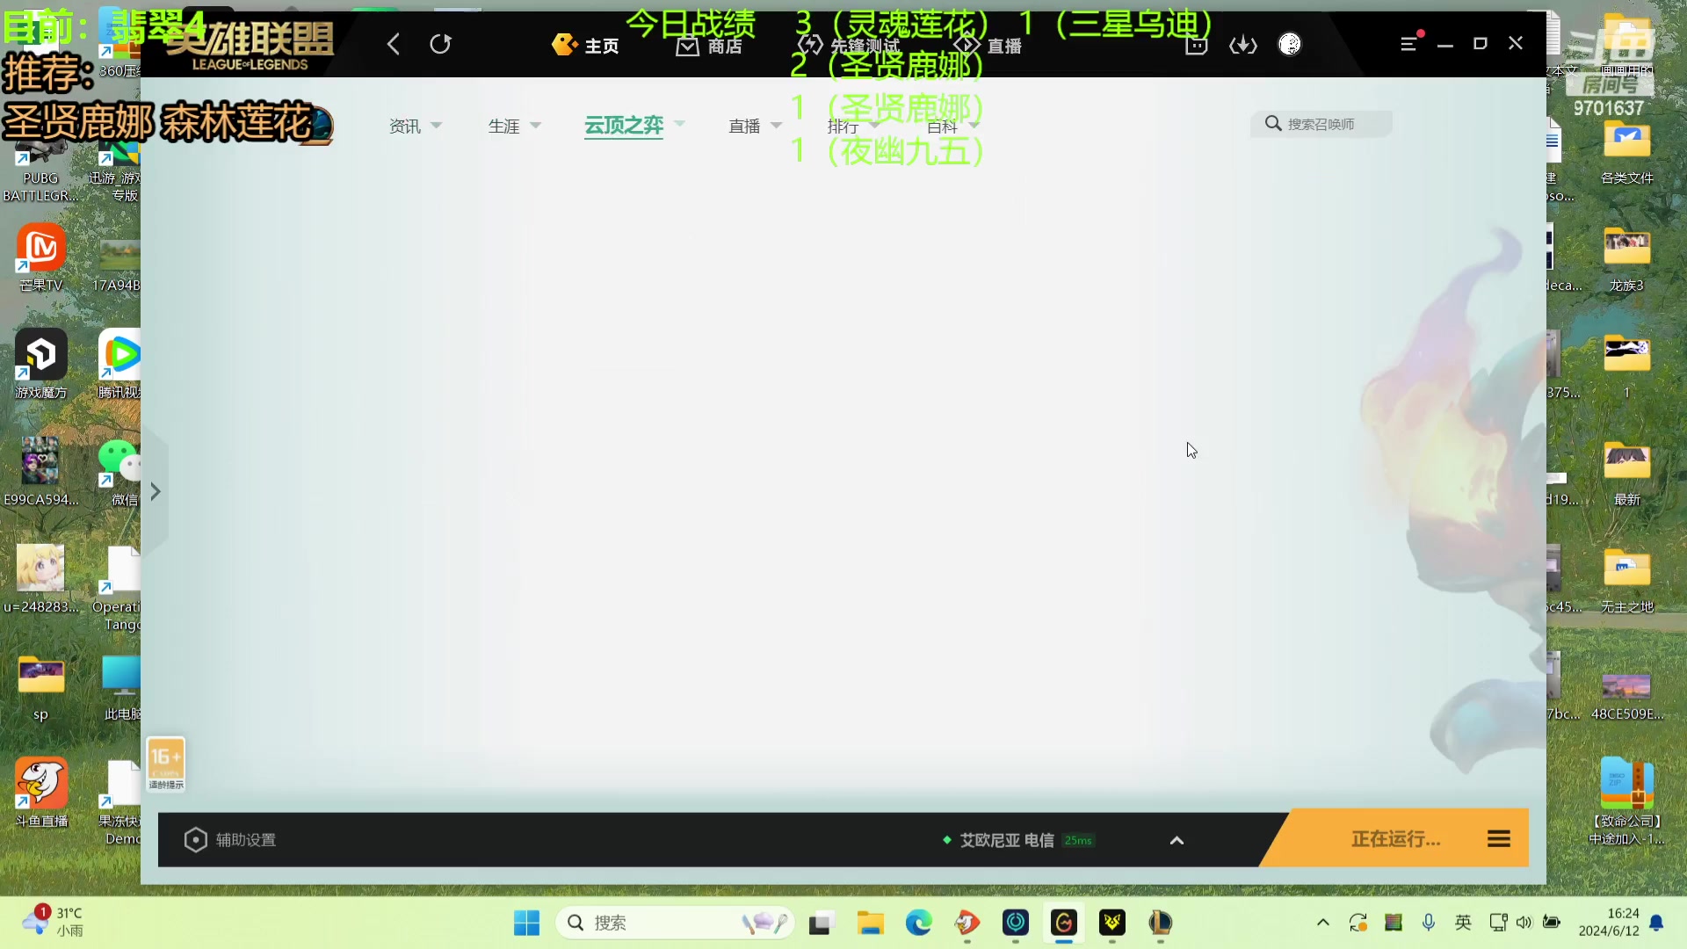Open the 最新 folder on desktop

(1626, 473)
